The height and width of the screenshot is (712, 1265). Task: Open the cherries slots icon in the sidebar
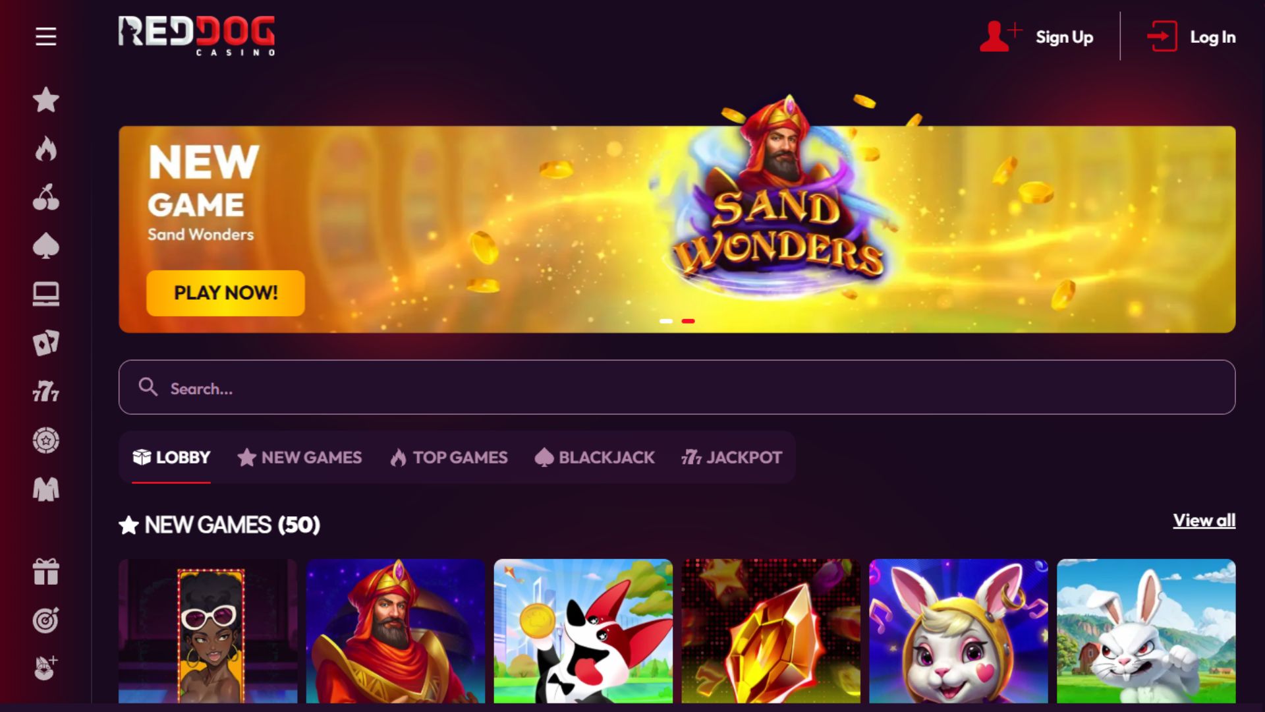(45, 197)
